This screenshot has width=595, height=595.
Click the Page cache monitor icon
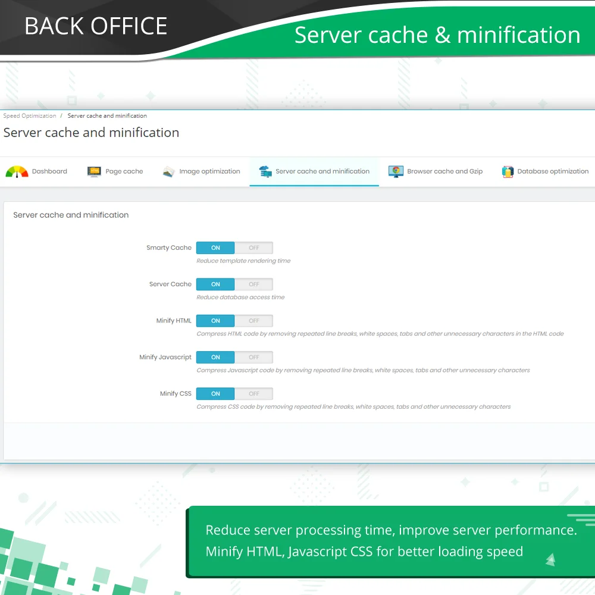94,171
